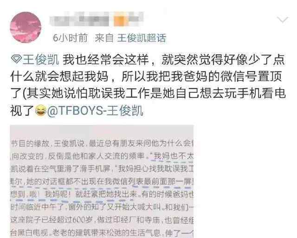Viewport: 297px width, 238px height.
Task: Expand the post options chevron
Action: coord(283,19)
